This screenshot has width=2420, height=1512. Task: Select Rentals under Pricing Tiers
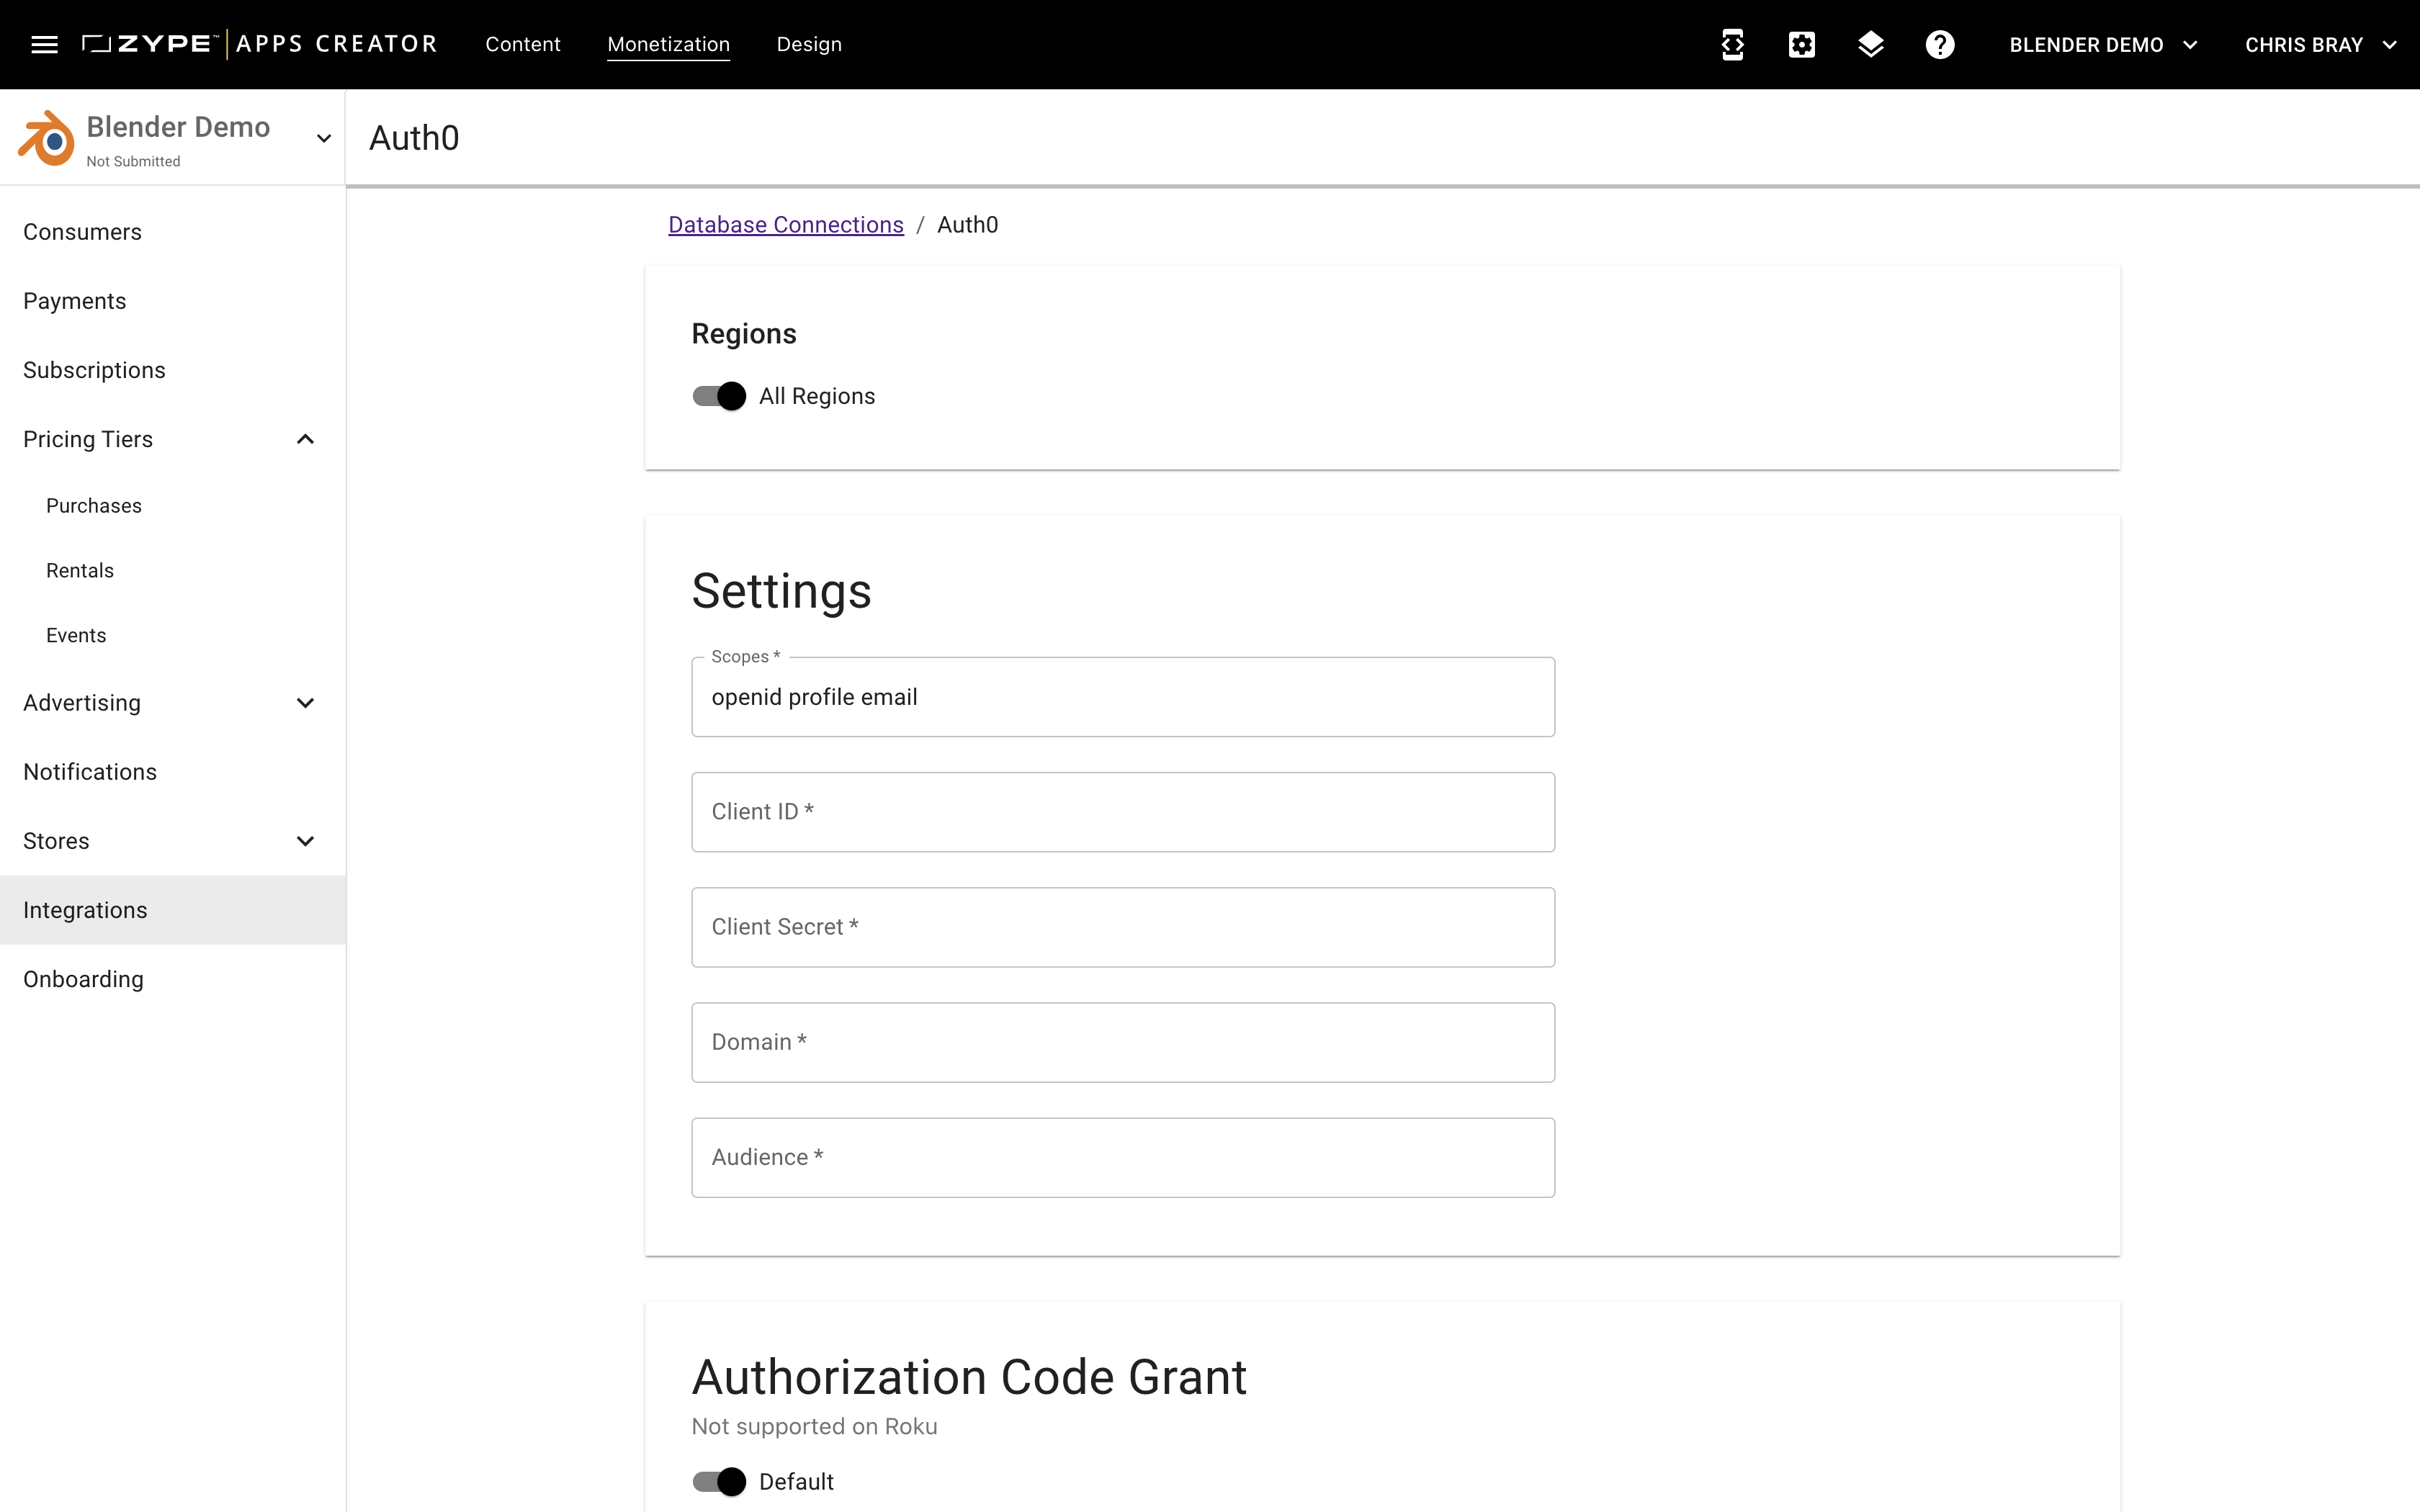(173, 571)
